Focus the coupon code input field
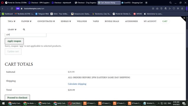 (26, 35)
